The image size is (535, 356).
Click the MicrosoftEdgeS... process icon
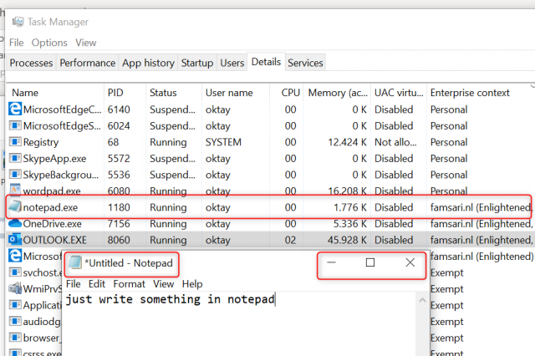15,125
